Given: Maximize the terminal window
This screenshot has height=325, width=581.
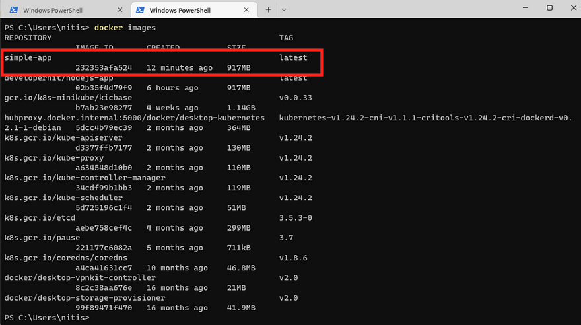Looking at the screenshot, I should [x=549, y=8].
